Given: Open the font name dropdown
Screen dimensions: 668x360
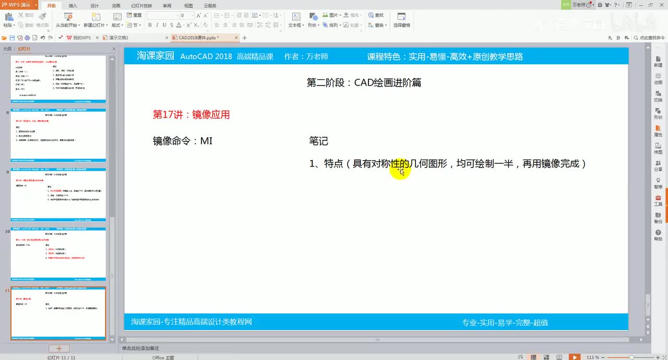Looking at the screenshot, I should click(x=177, y=16).
